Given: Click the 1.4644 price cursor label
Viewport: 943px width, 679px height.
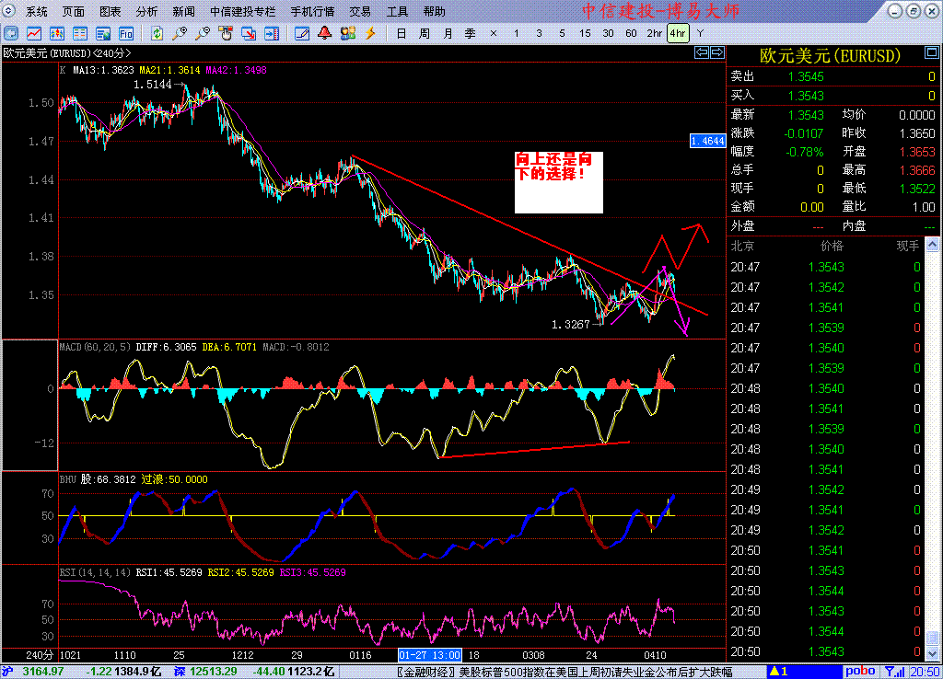Looking at the screenshot, I should click(x=707, y=141).
